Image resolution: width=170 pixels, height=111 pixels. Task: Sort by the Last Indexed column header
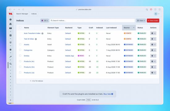111,28
